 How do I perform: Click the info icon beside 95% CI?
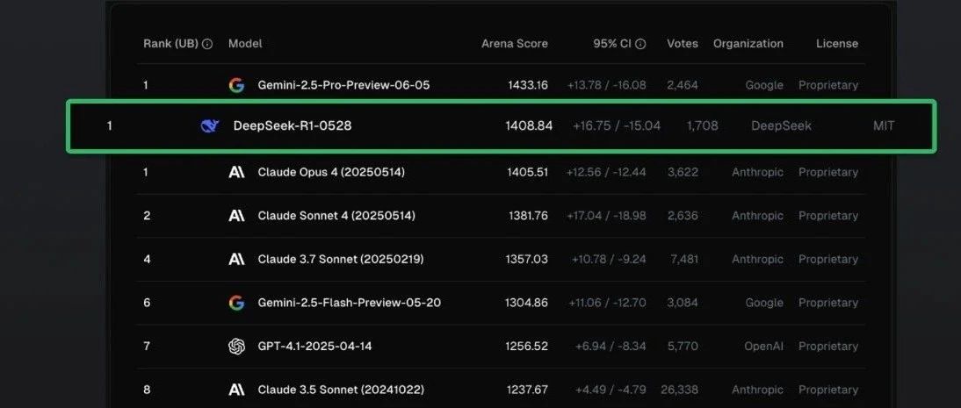pyautogui.click(x=640, y=44)
